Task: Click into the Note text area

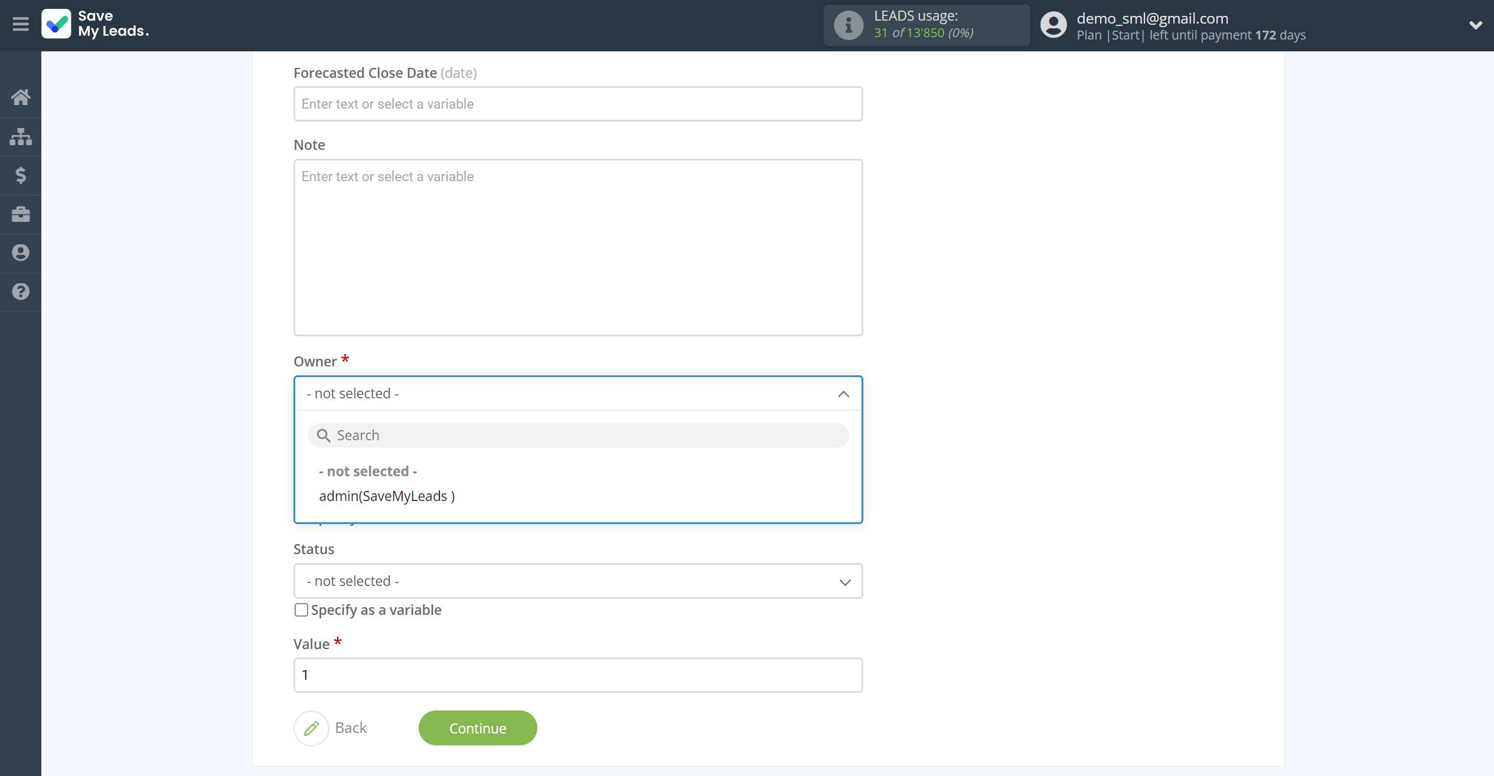Action: click(x=578, y=248)
